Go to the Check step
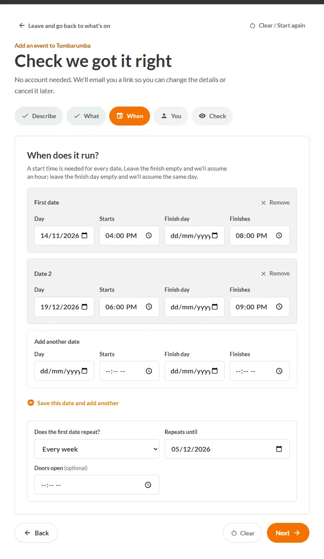Screen dimensions: 324x559 [212, 116]
